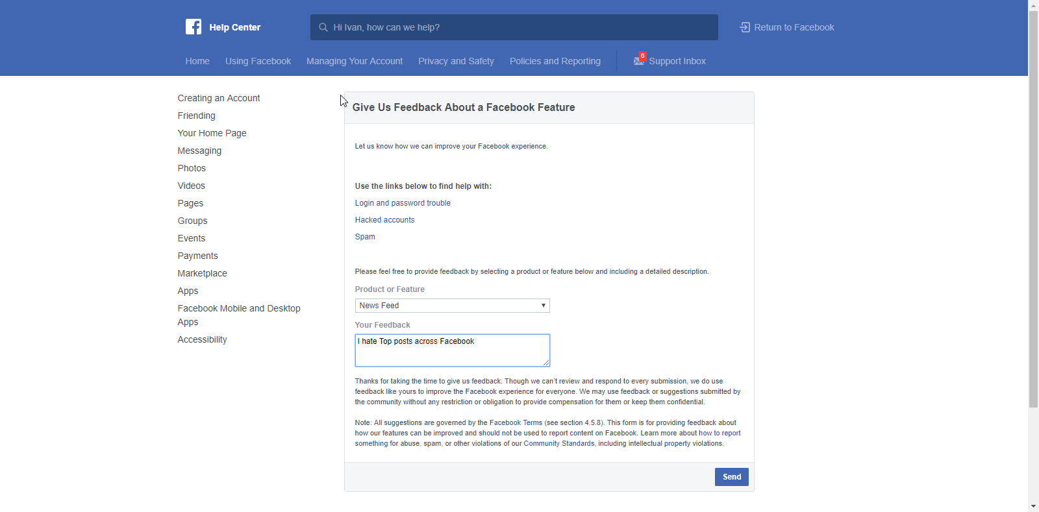Click the notification badge on Support Inbox
Viewport: 1039px width, 512px height.
click(x=642, y=56)
